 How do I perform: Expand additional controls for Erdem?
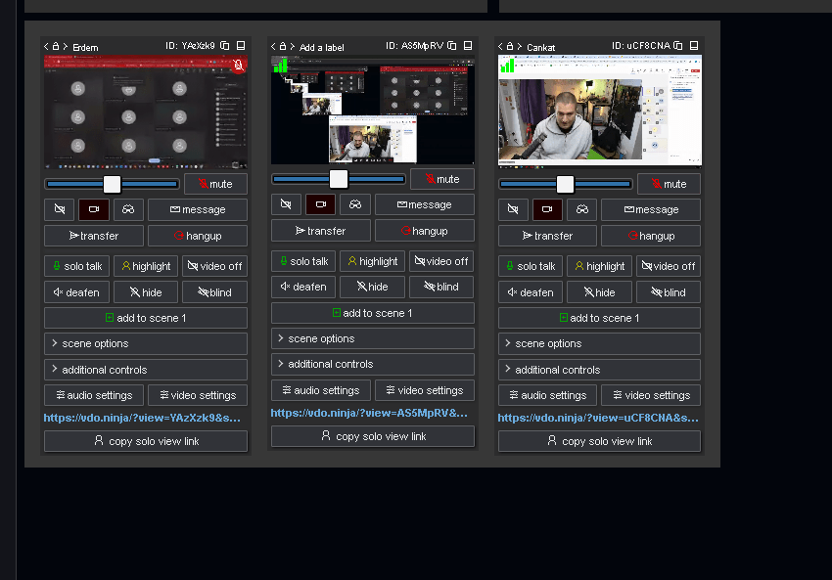[x=146, y=370]
